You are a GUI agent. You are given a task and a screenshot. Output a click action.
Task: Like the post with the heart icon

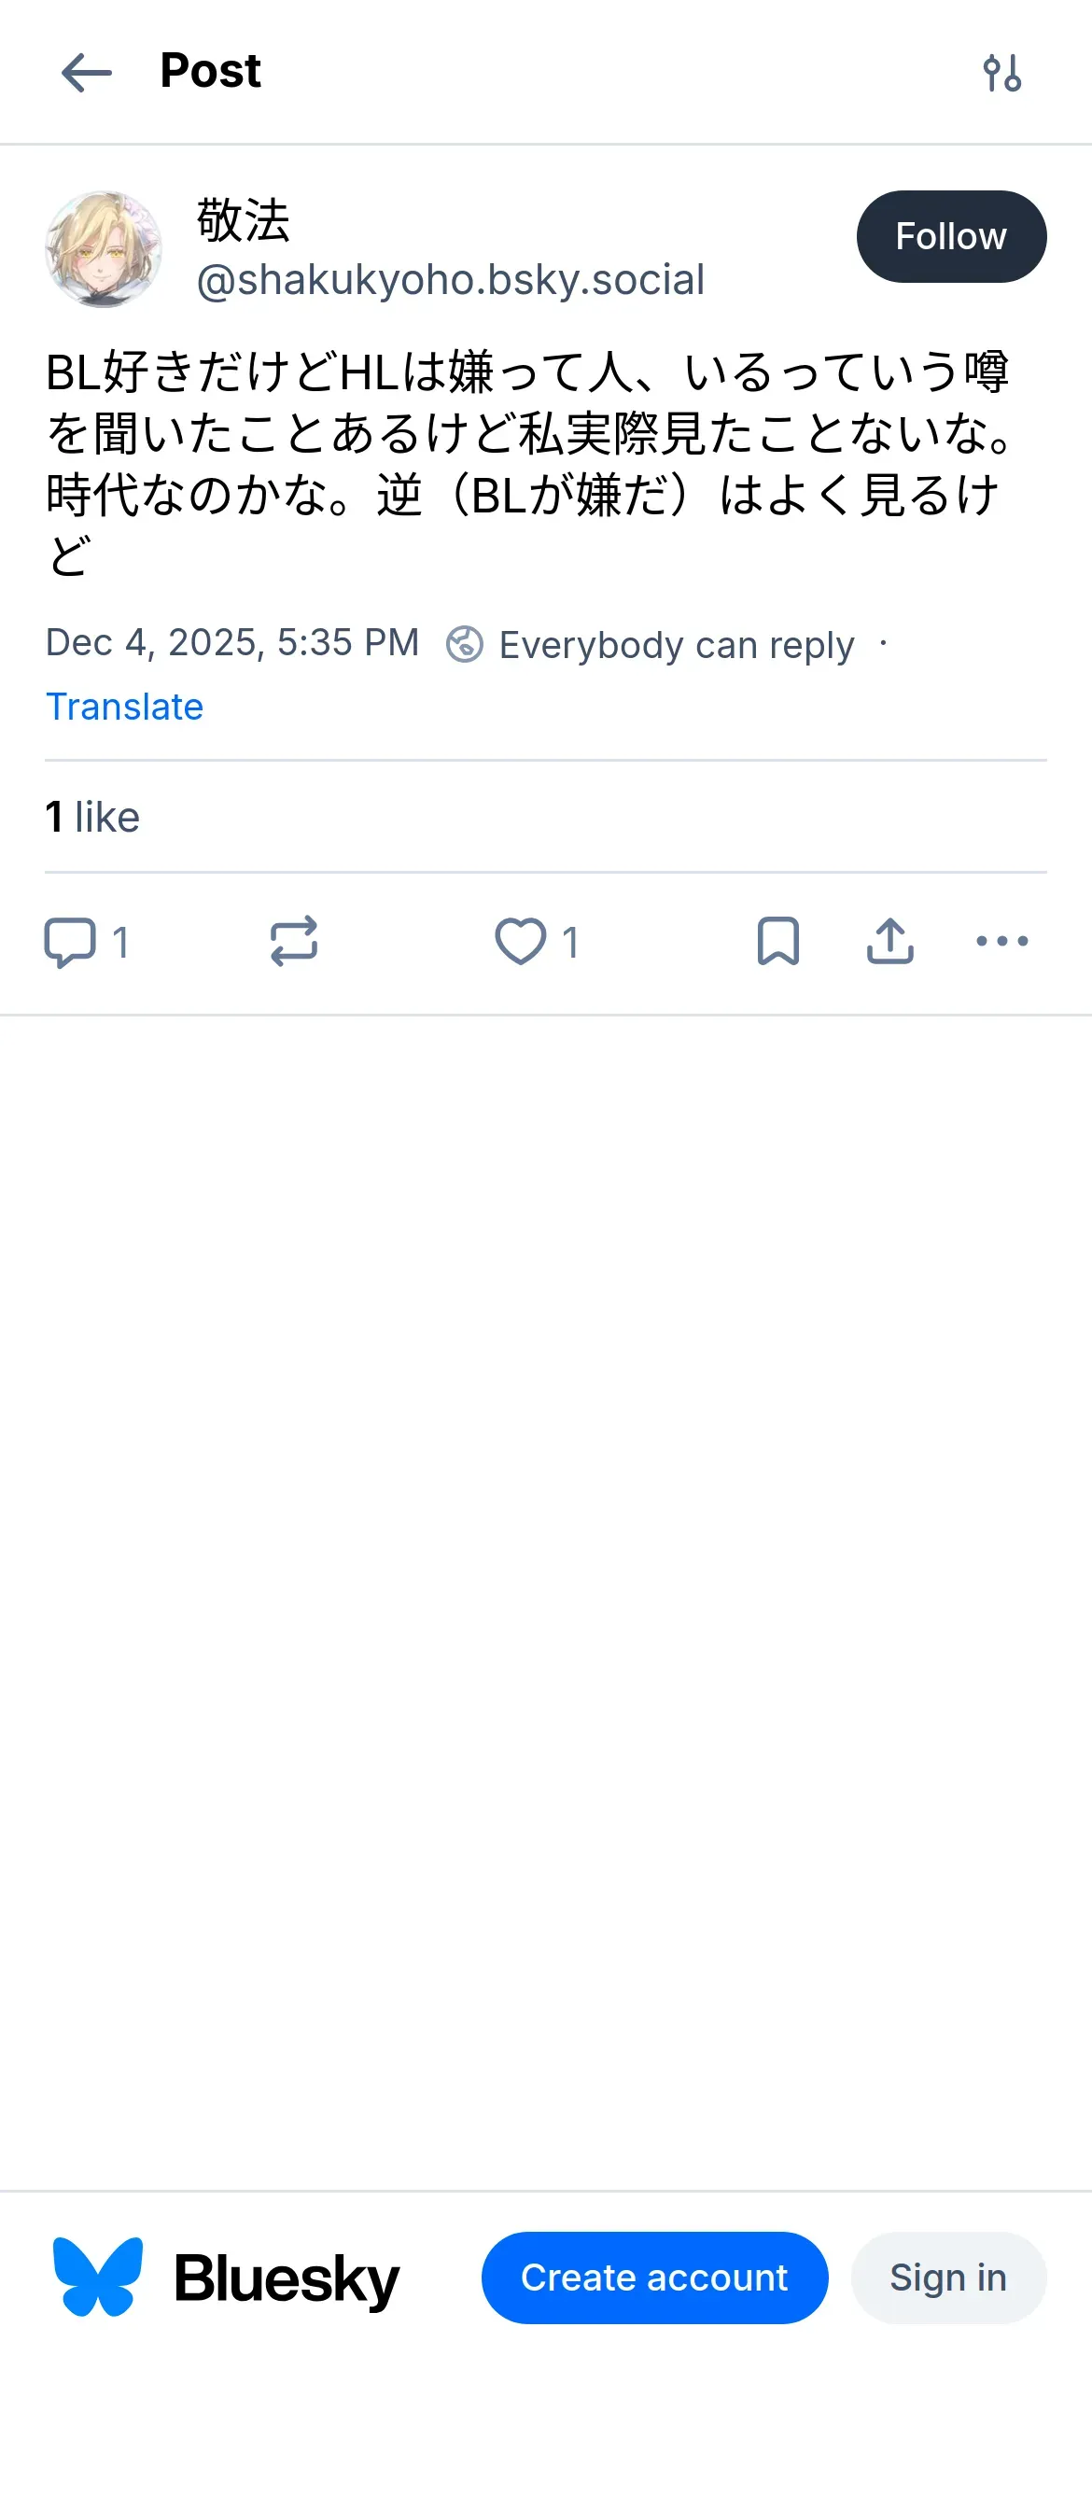pos(520,942)
